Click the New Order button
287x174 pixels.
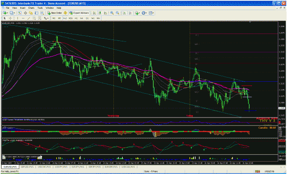tap(55, 13)
